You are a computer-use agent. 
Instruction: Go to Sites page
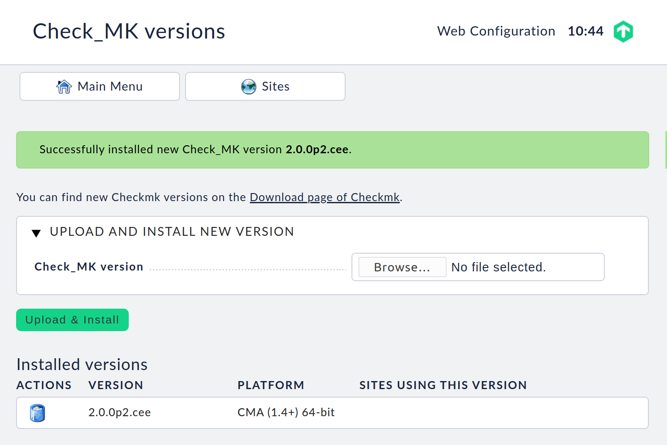(265, 86)
